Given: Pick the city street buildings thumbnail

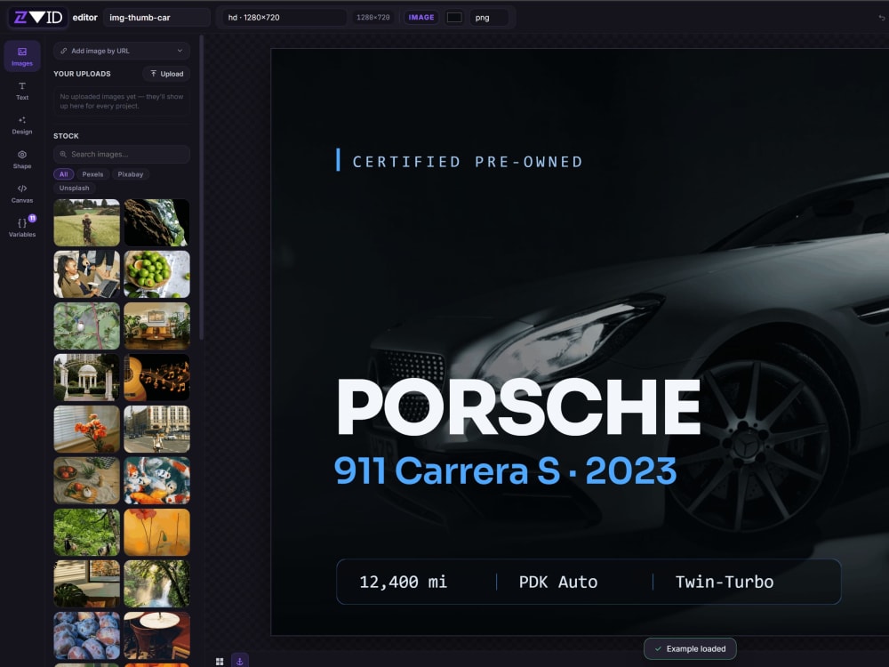Looking at the screenshot, I should (x=157, y=429).
